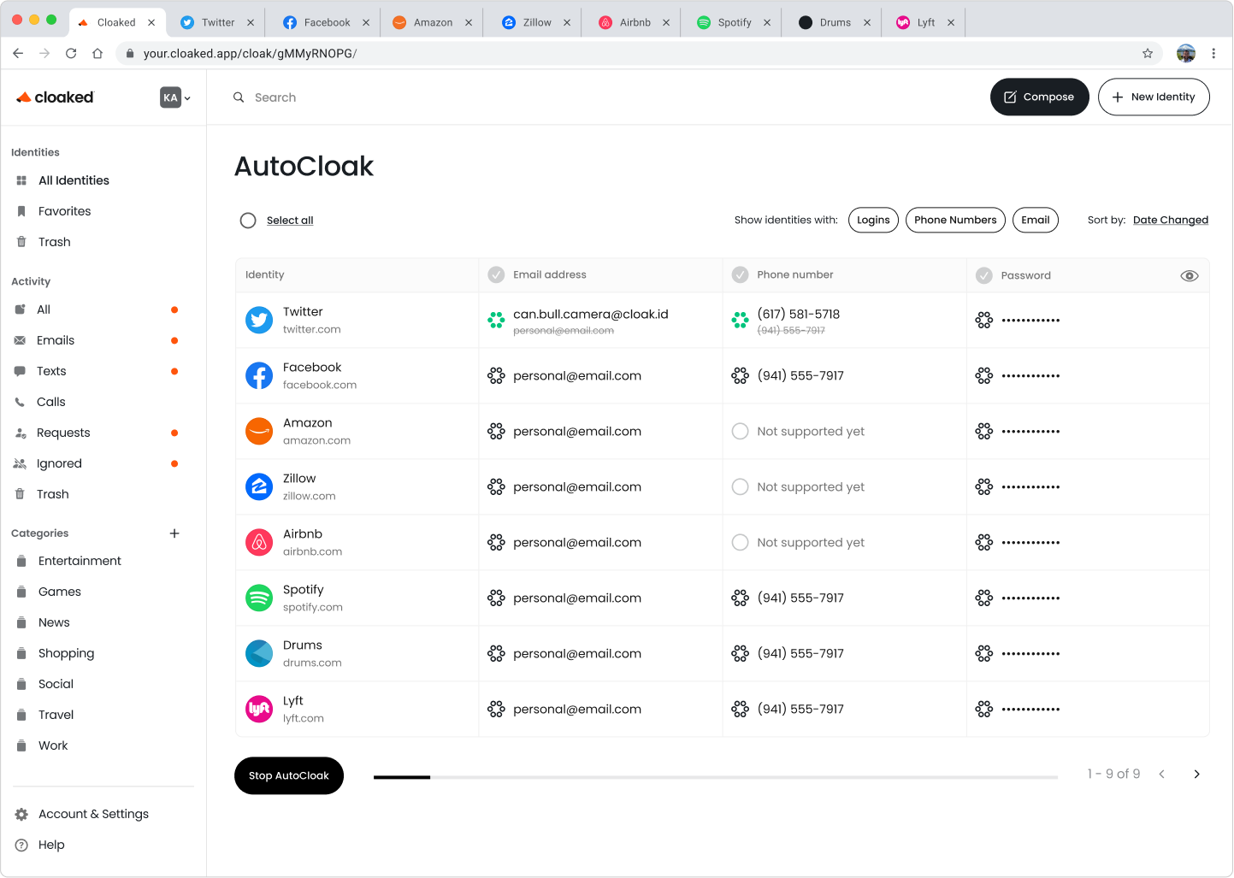Viewport: 1234px width, 878px height.
Task: Open Help in sidebar
Action: coord(51,845)
